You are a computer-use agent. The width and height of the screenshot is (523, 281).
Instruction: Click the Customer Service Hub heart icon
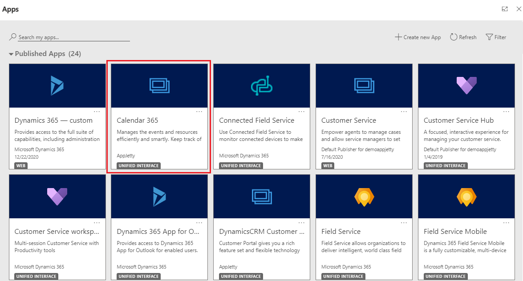[466, 85]
